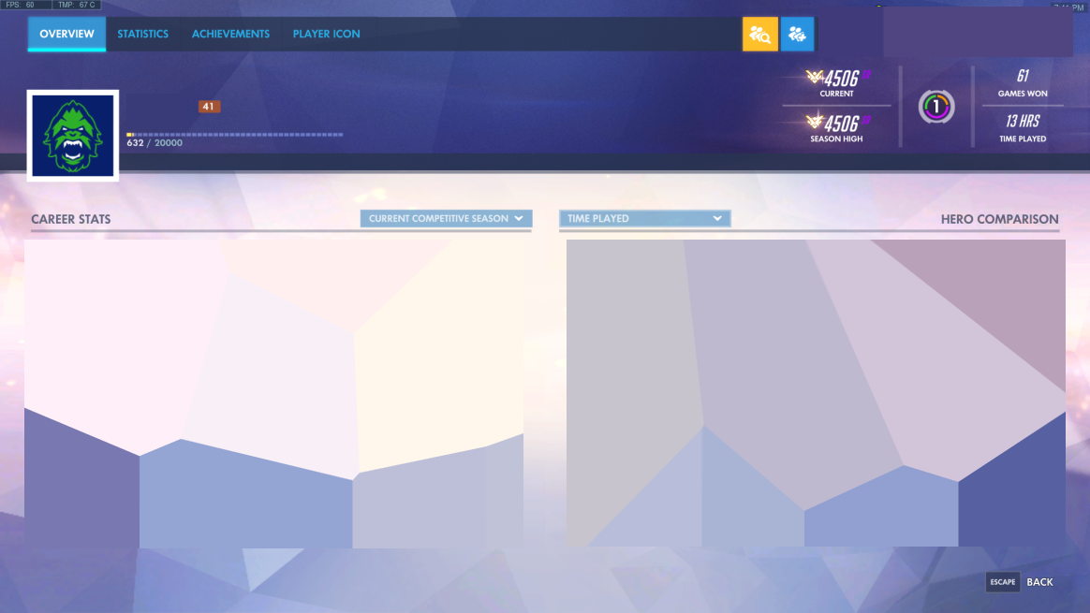Click the Hero Comparison heading
This screenshot has height=613, width=1090.
coord(999,219)
